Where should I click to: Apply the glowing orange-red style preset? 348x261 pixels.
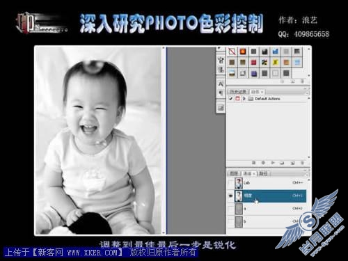point(243,52)
